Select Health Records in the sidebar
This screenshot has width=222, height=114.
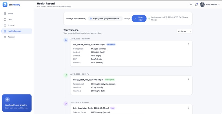pyautogui.click(x=17, y=31)
